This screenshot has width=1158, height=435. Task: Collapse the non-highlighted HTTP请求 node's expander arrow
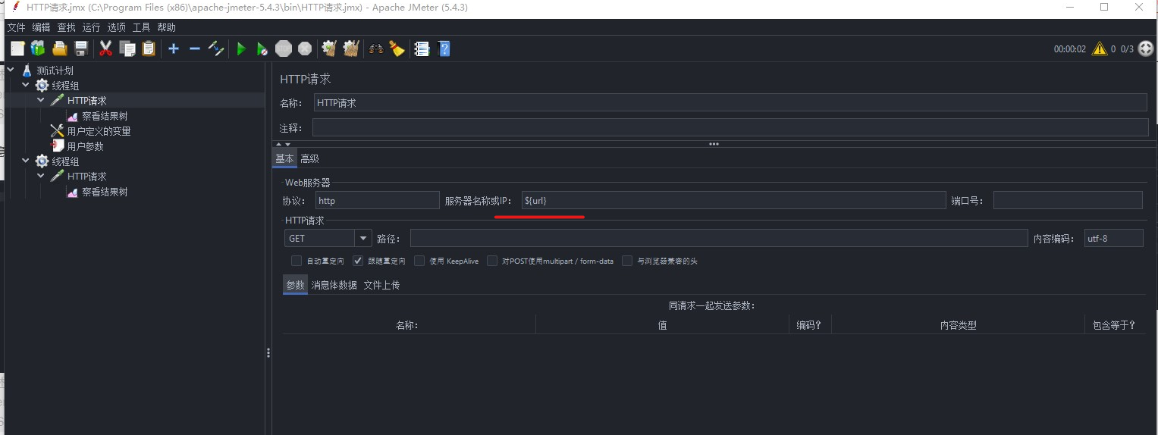[x=41, y=176]
